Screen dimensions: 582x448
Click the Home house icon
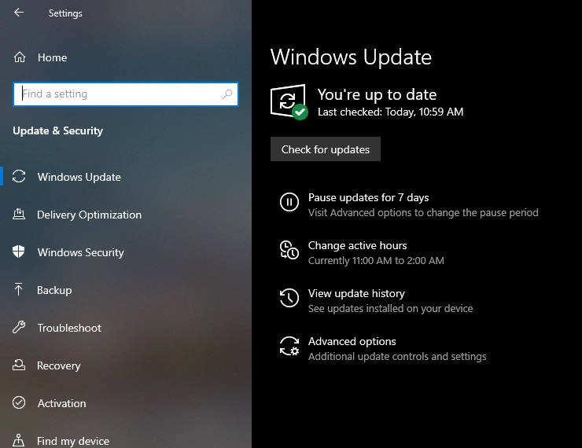[20, 57]
